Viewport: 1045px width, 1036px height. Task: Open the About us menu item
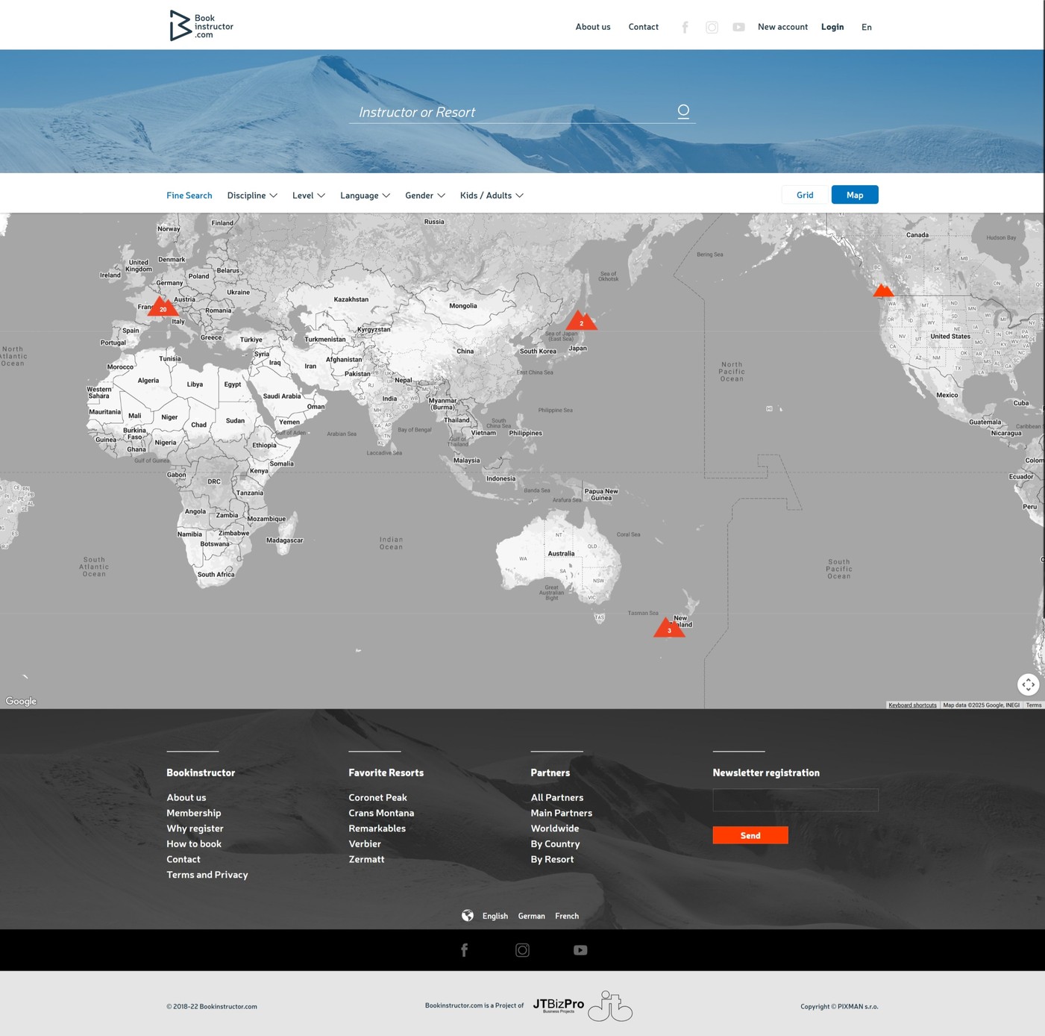(x=592, y=27)
